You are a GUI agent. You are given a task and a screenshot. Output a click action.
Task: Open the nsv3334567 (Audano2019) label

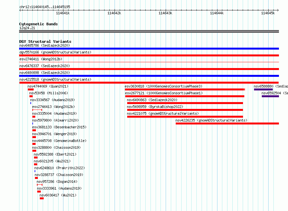(x=52, y=100)
